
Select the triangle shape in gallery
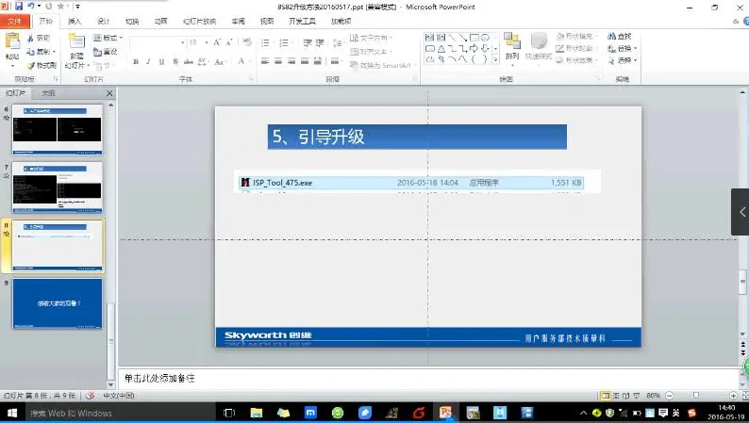coord(441,49)
